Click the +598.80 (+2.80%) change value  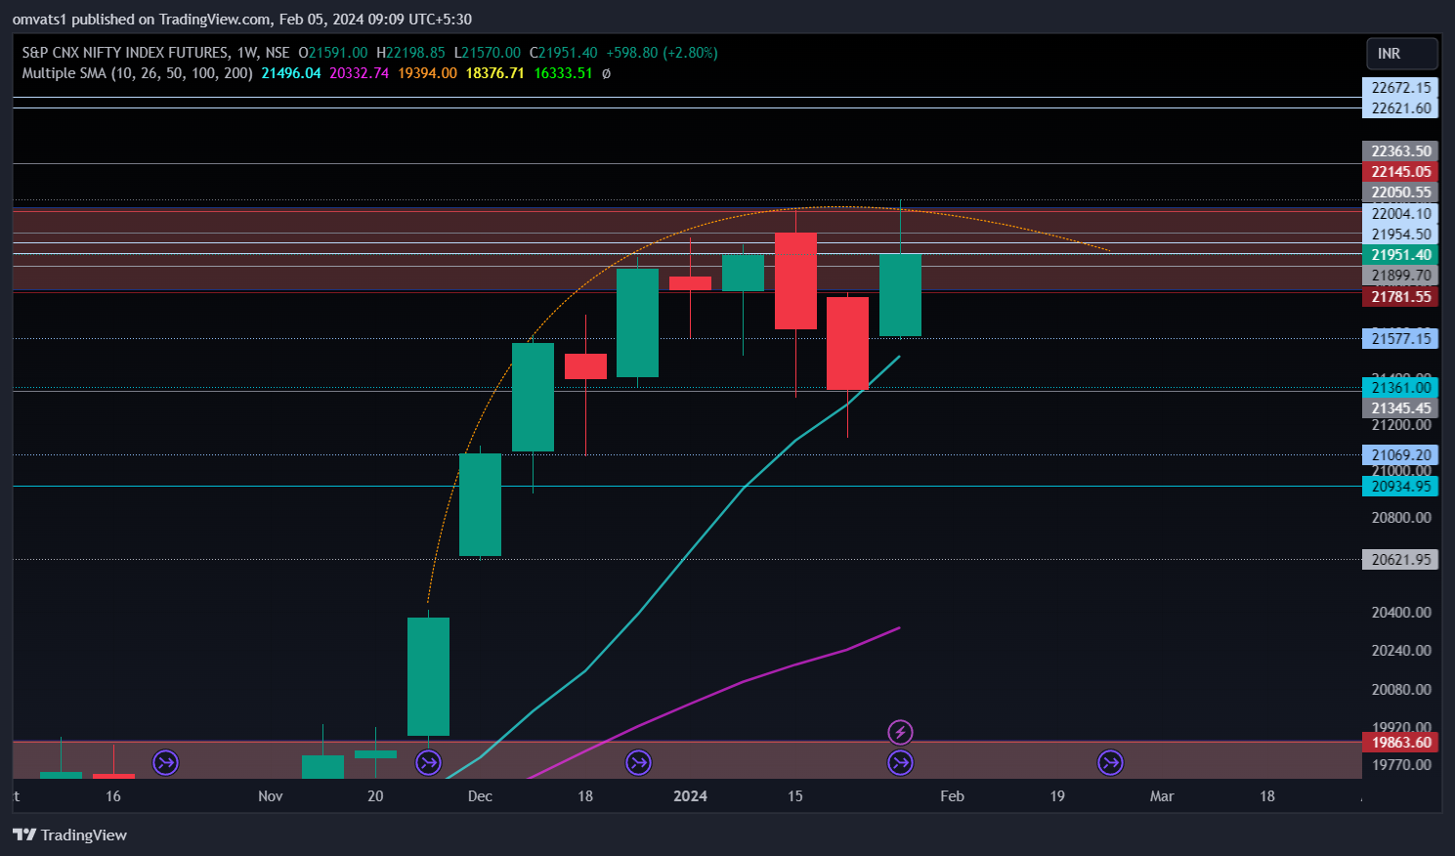pos(662,53)
